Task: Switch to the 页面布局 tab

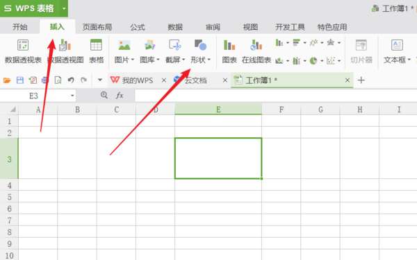Action: tap(97, 27)
